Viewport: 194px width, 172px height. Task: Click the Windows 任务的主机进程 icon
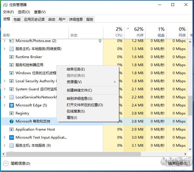[x=12, y=73]
